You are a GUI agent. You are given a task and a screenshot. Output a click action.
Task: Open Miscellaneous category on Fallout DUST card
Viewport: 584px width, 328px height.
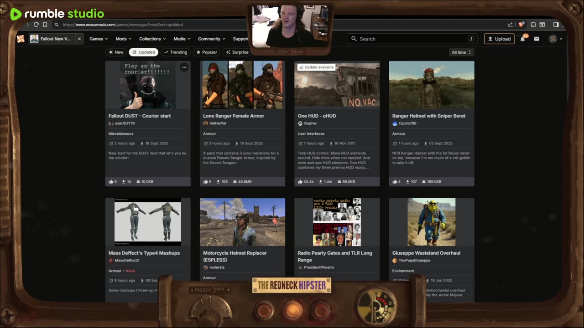click(x=121, y=133)
